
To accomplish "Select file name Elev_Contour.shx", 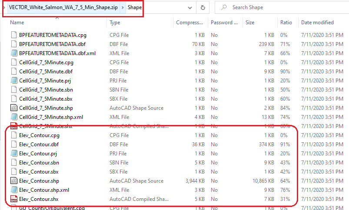I will 39,199.
